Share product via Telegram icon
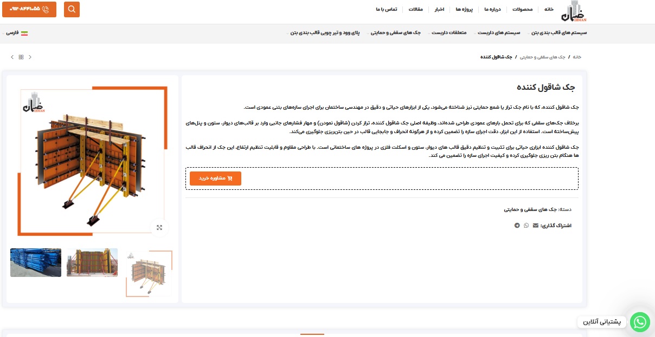655x337 pixels. [x=517, y=226]
